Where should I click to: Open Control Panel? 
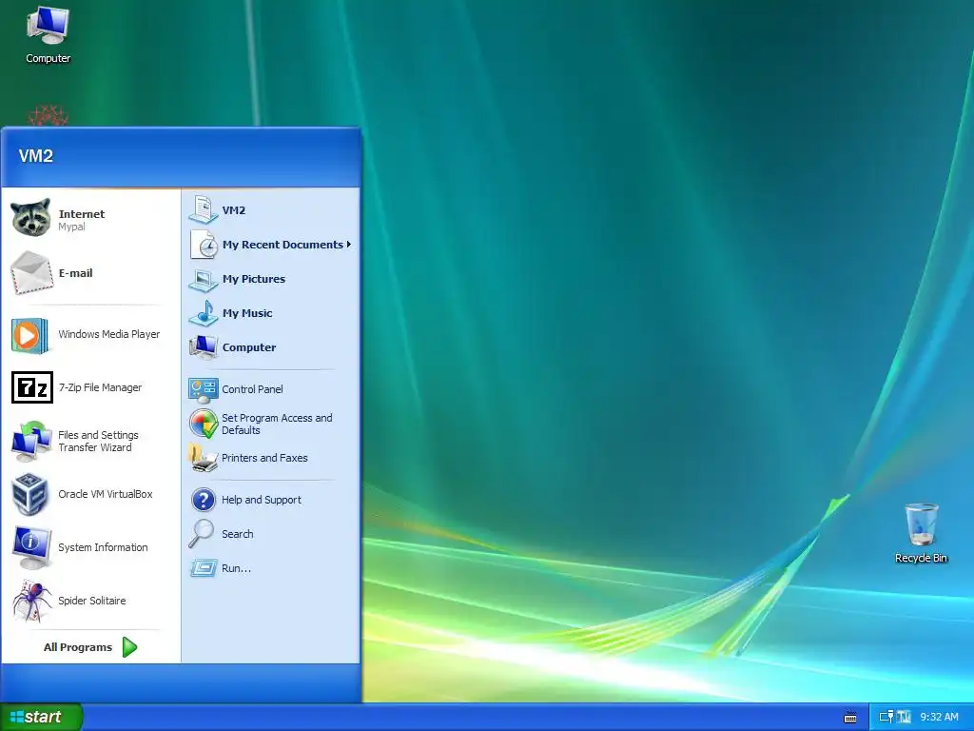(x=270, y=389)
